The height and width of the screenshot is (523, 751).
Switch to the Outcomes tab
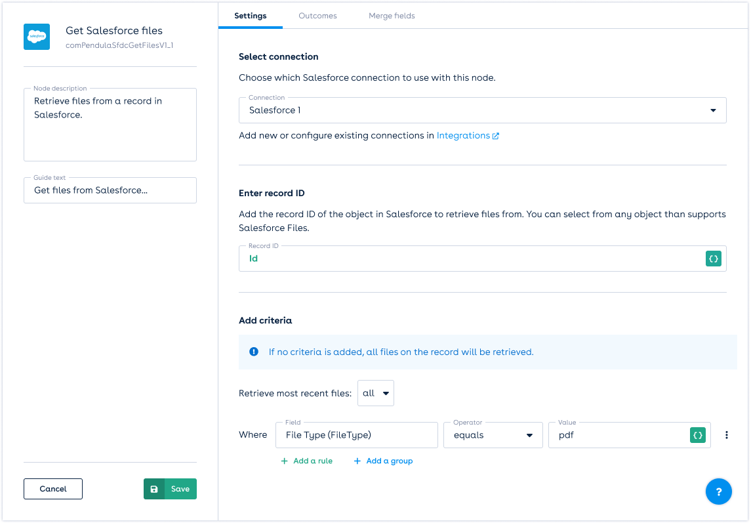[x=317, y=16]
